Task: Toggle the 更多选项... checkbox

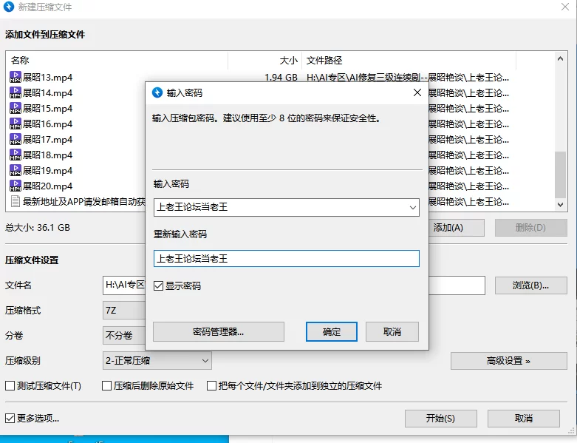Action: point(10,418)
